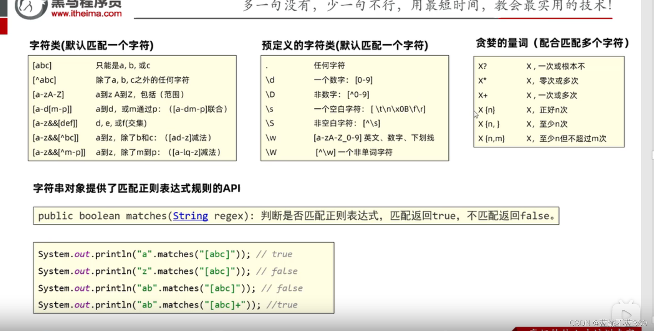Viewport: 654px width, 331px height.
Task: Click the itheima logo icon
Action: tap(30, 8)
